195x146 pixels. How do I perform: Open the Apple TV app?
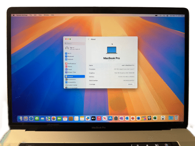tap(93, 118)
